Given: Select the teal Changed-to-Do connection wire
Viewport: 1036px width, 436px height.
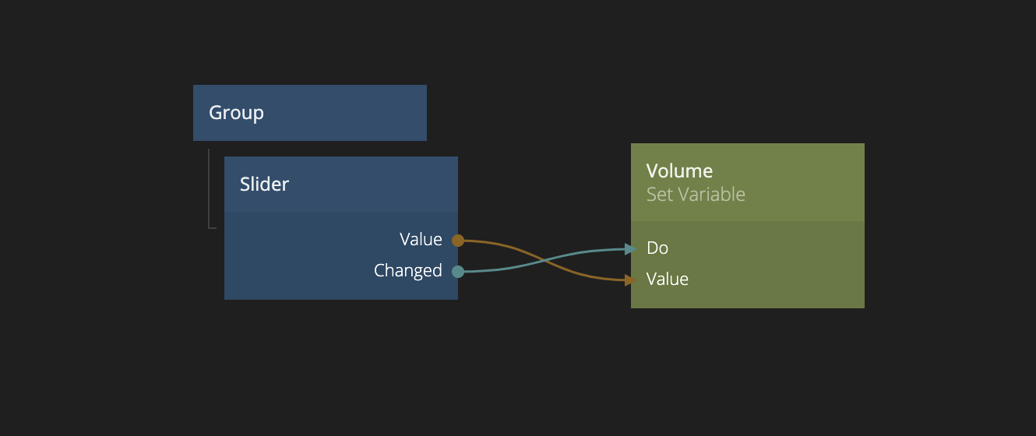Looking at the screenshot, I should [x=592, y=251].
